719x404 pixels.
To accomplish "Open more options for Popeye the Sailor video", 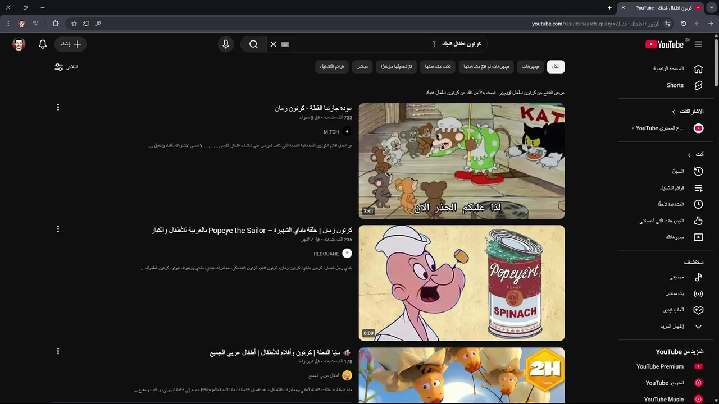I will (x=58, y=229).
